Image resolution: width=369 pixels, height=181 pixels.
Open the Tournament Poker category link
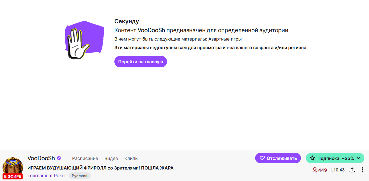pyautogui.click(x=47, y=176)
